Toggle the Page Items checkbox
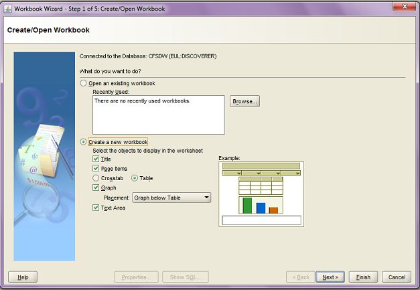420x290 pixels. [x=96, y=168]
